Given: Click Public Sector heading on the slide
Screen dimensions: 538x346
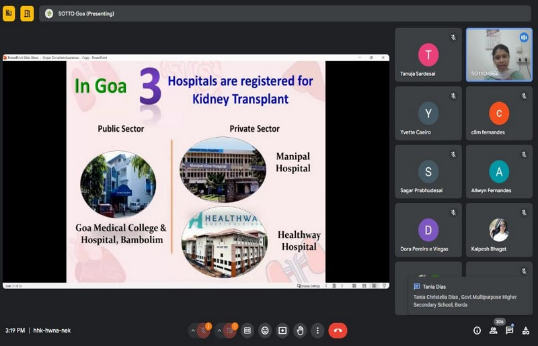Looking at the screenshot, I should (x=121, y=129).
